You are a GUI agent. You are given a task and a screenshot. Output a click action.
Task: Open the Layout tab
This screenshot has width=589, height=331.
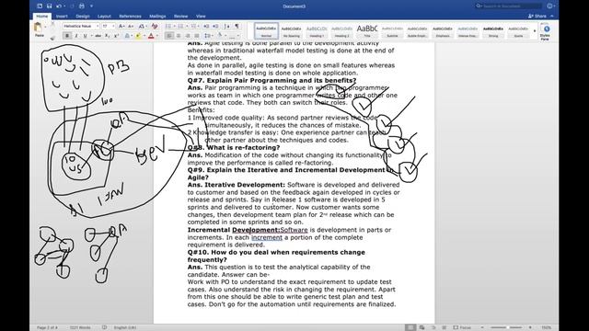[104, 17]
